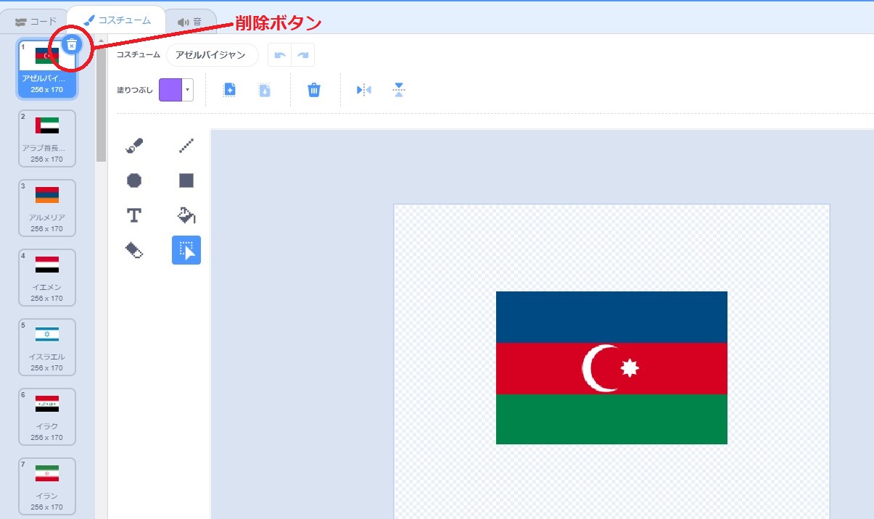Activate the Select marquee tool
The height and width of the screenshot is (519, 874).
[x=186, y=250]
